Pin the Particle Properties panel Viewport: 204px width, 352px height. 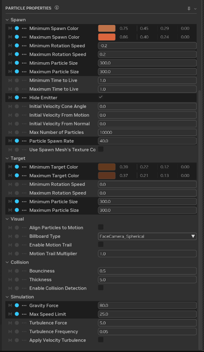click(189, 9)
